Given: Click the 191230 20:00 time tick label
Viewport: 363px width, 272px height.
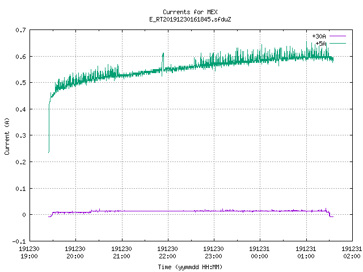Looking at the screenshot, I should 75,253.
